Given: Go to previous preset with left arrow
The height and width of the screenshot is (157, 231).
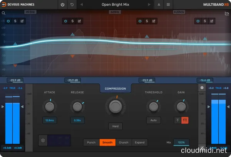Looking at the screenshot, I should pos(81,5).
